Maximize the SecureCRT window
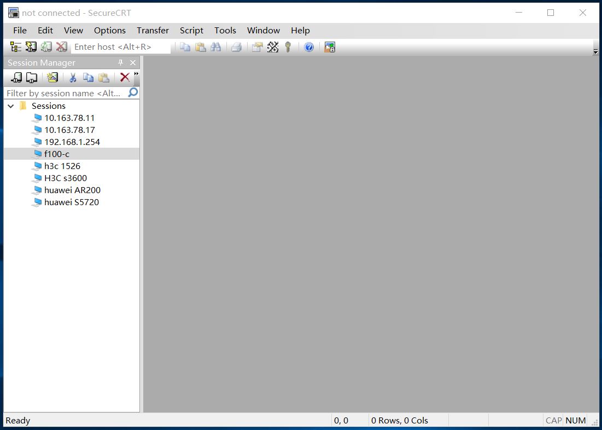The height and width of the screenshot is (430, 602). pos(551,13)
